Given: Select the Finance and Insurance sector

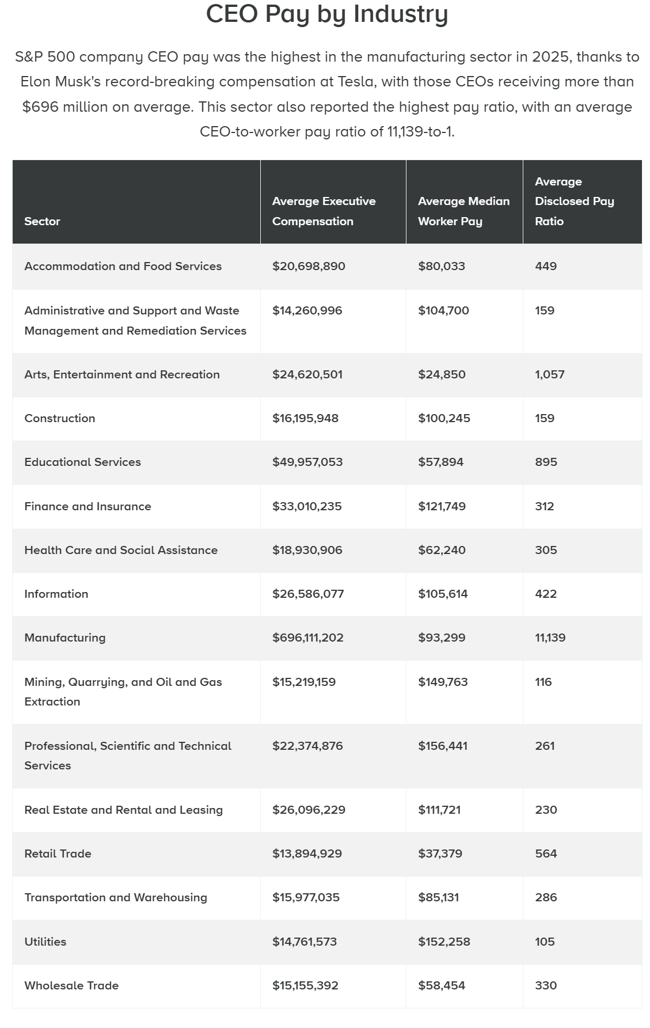Looking at the screenshot, I should click(x=88, y=507).
